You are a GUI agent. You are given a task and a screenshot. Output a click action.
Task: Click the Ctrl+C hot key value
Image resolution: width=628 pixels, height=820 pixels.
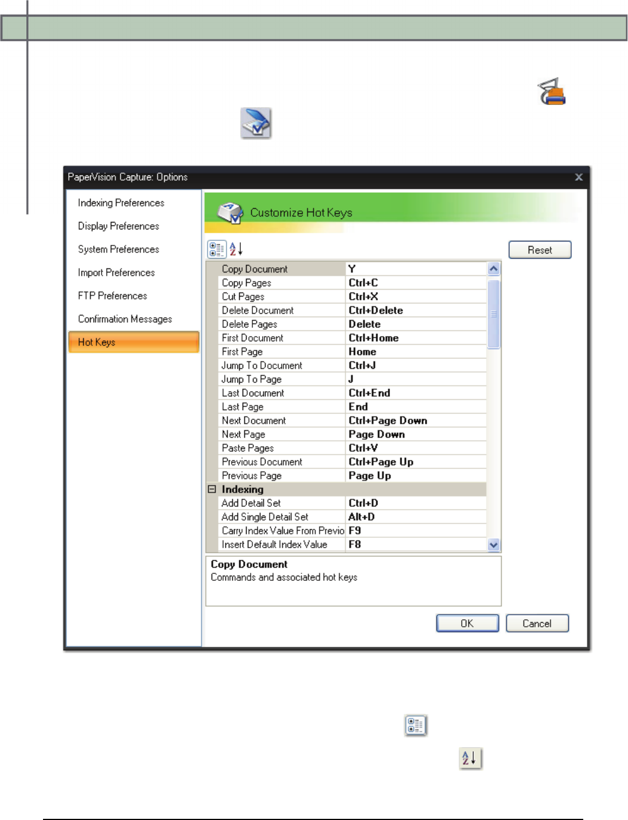416,283
